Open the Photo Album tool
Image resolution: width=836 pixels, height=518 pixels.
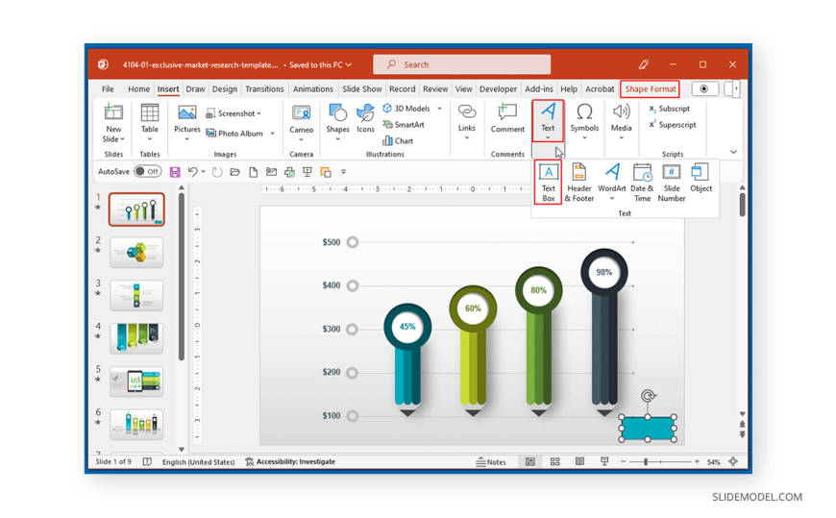(234, 134)
